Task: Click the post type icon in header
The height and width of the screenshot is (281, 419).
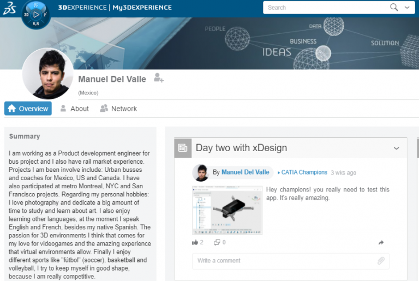Action: click(x=183, y=148)
